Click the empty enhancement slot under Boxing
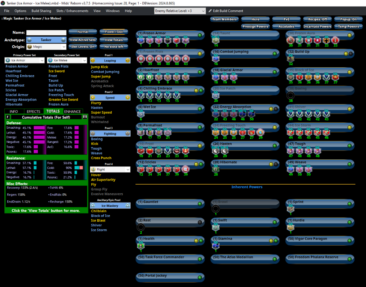The image size is (366, 287). click(x=291, y=95)
